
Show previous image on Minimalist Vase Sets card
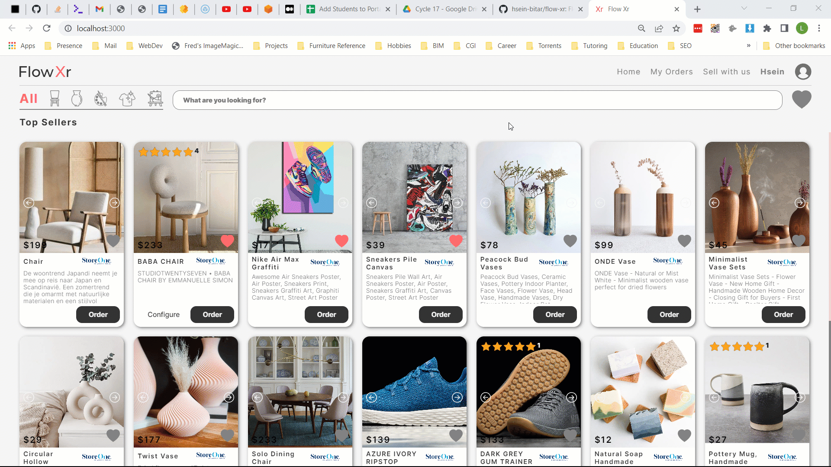point(714,203)
